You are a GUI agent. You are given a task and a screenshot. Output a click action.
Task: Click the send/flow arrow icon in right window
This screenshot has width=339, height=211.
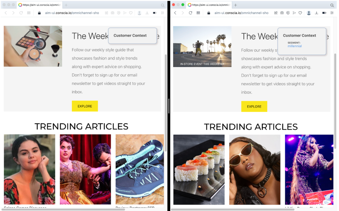[x=294, y=13]
